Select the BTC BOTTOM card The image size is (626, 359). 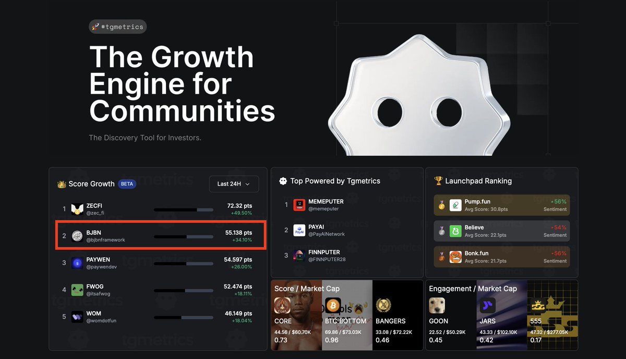[347, 315]
